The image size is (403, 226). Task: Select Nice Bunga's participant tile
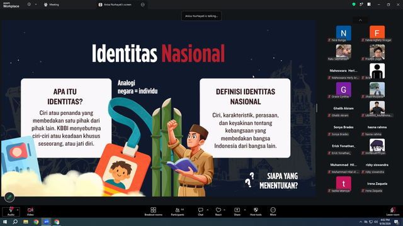point(344,33)
